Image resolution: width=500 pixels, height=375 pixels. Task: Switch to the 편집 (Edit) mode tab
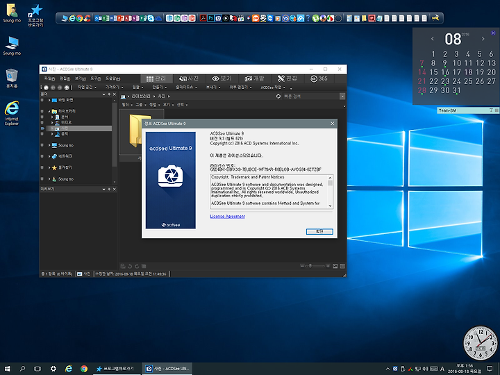coord(287,78)
